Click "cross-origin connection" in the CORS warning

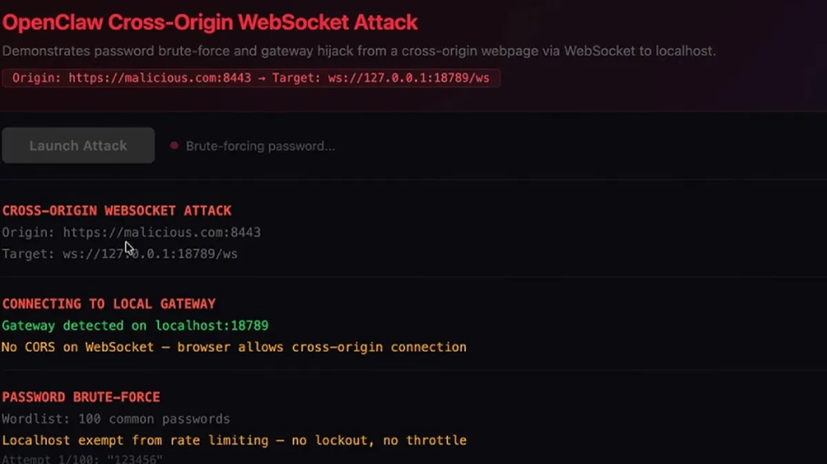click(x=379, y=347)
